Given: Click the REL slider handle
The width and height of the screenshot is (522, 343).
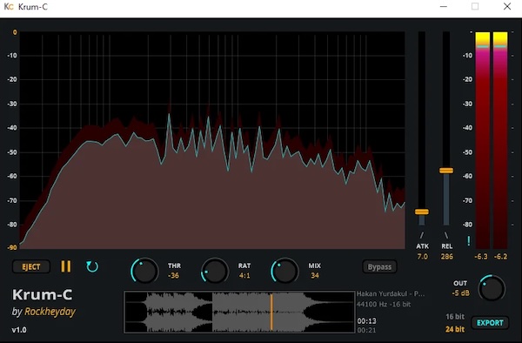Looking at the screenshot, I should (x=446, y=171).
